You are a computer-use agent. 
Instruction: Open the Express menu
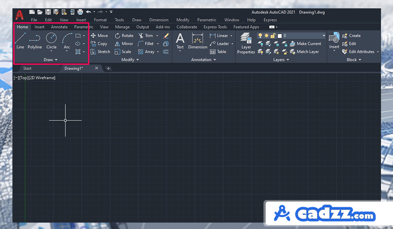[270, 20]
